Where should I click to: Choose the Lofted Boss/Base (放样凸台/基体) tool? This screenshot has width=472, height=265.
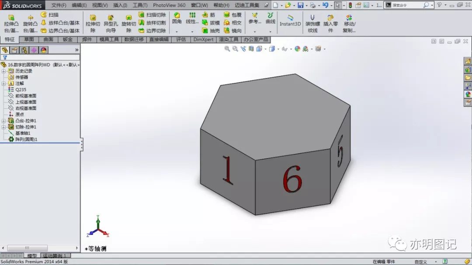pyautogui.click(x=60, y=23)
